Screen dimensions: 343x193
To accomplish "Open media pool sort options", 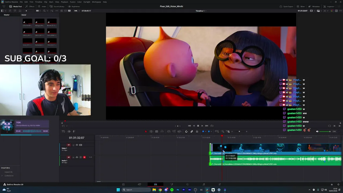I will 52,11.
